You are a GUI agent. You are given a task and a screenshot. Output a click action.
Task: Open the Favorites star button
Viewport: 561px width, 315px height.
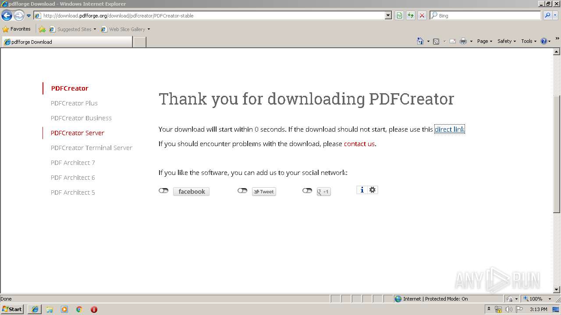pyautogui.click(x=17, y=29)
